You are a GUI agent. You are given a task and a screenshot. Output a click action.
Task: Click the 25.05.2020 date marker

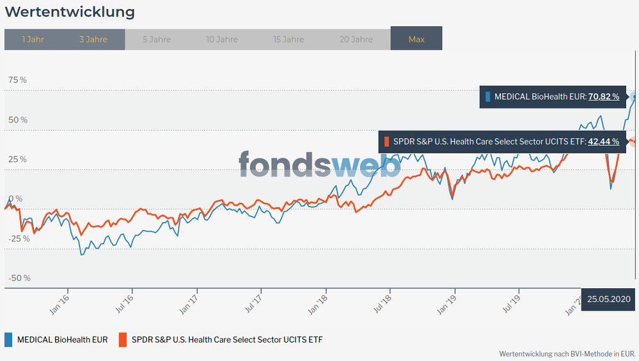(609, 299)
